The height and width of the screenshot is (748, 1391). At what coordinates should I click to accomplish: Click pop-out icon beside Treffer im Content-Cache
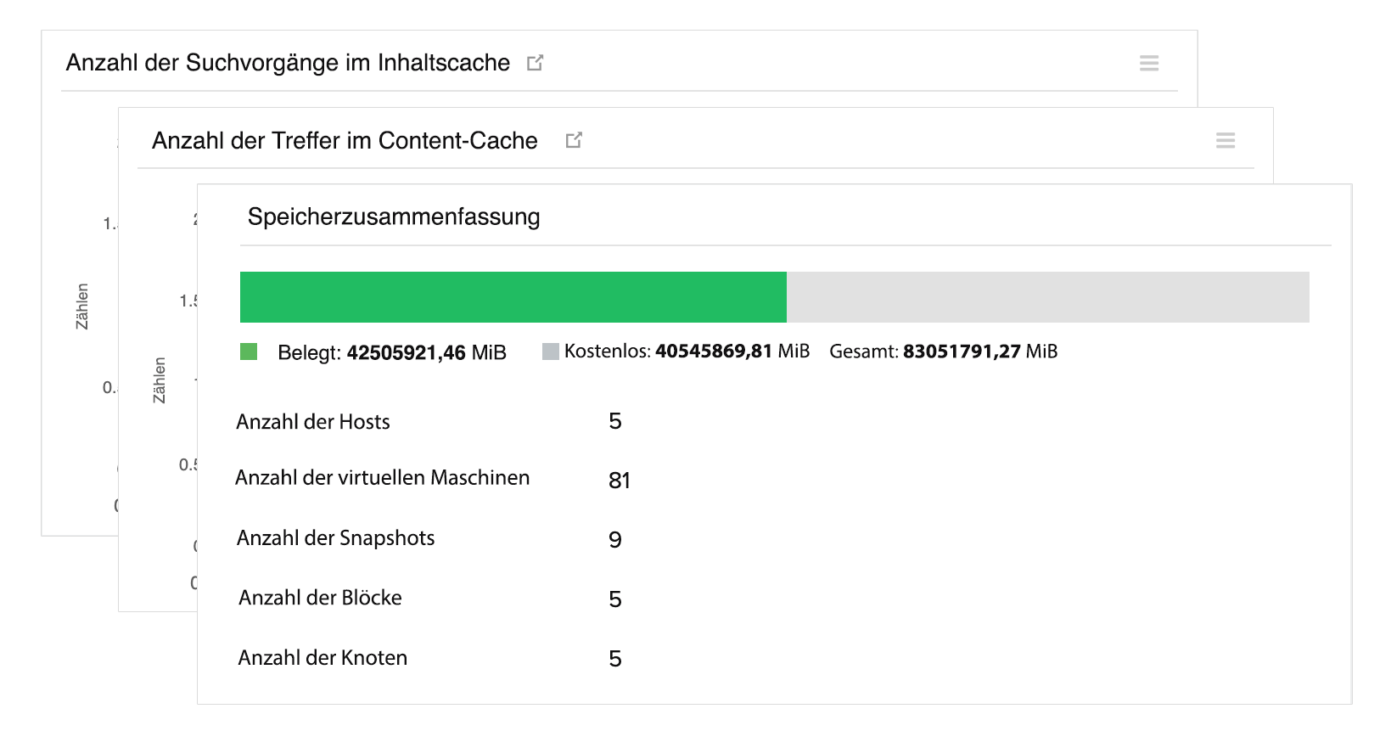coord(574,140)
